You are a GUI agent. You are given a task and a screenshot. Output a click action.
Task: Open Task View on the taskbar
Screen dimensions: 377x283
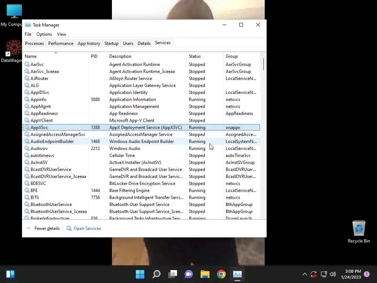pos(173,274)
